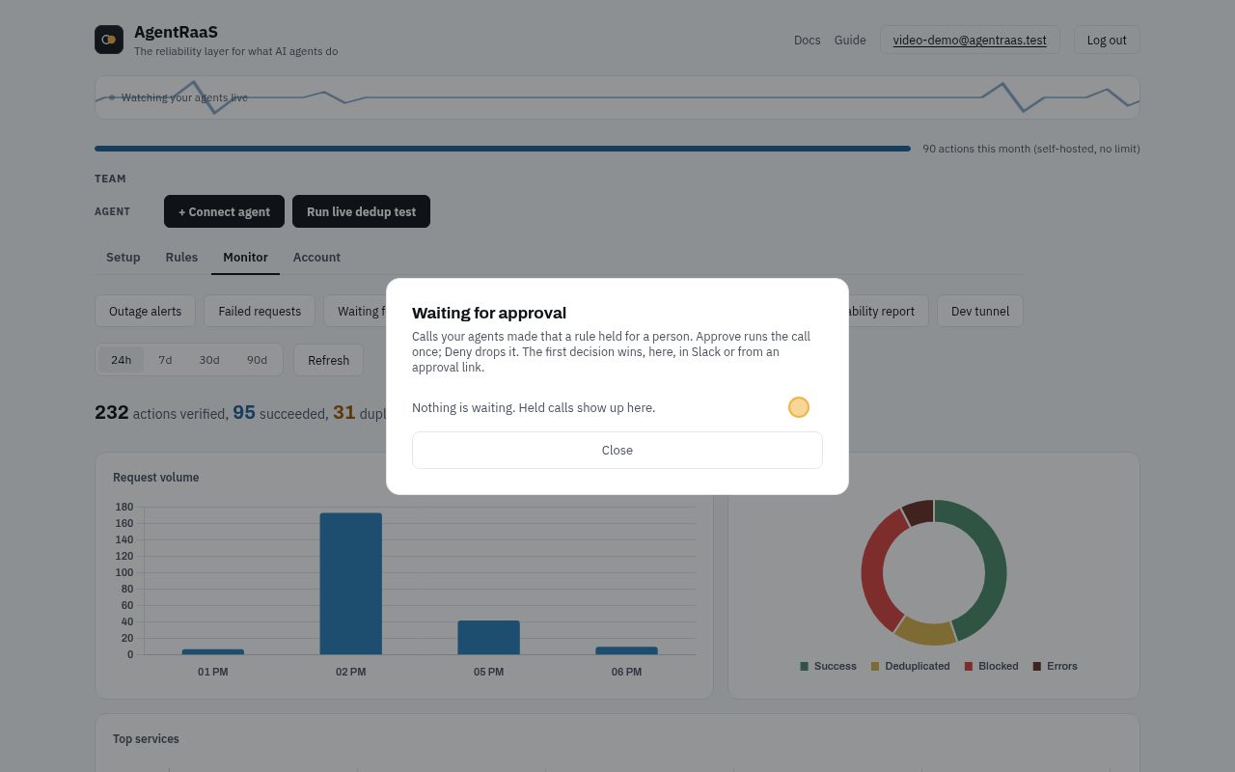Run the live dedup test
Viewport: 1235px width, 772px height.
pyautogui.click(x=361, y=211)
